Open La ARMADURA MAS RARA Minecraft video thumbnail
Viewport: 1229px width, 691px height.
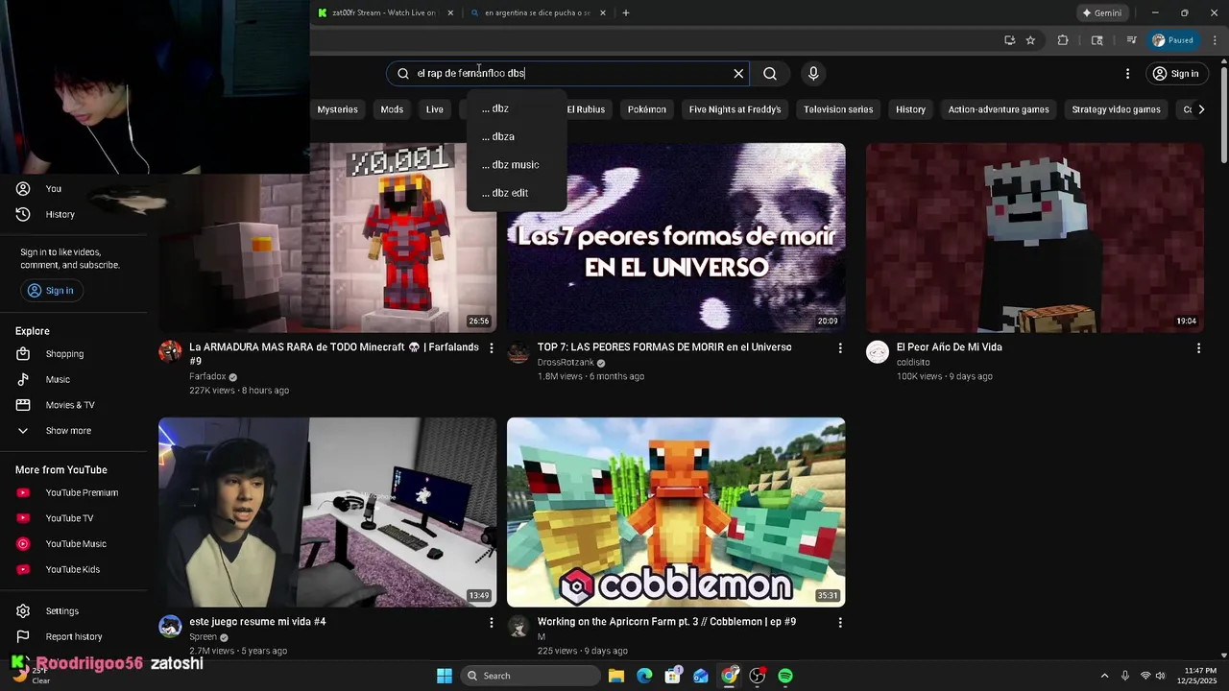click(327, 238)
